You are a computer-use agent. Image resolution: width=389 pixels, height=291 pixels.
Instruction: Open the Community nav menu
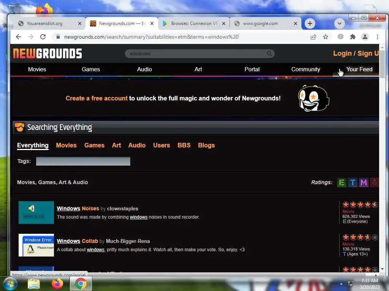point(306,69)
